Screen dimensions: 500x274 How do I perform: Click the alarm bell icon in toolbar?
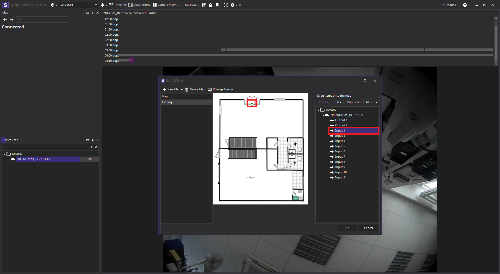[103, 5]
